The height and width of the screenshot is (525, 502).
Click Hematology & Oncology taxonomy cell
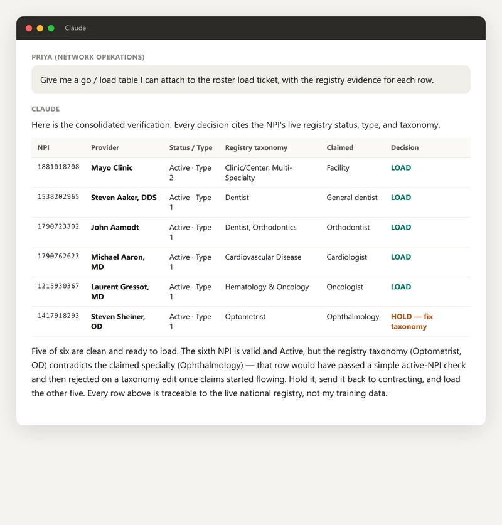click(x=267, y=287)
